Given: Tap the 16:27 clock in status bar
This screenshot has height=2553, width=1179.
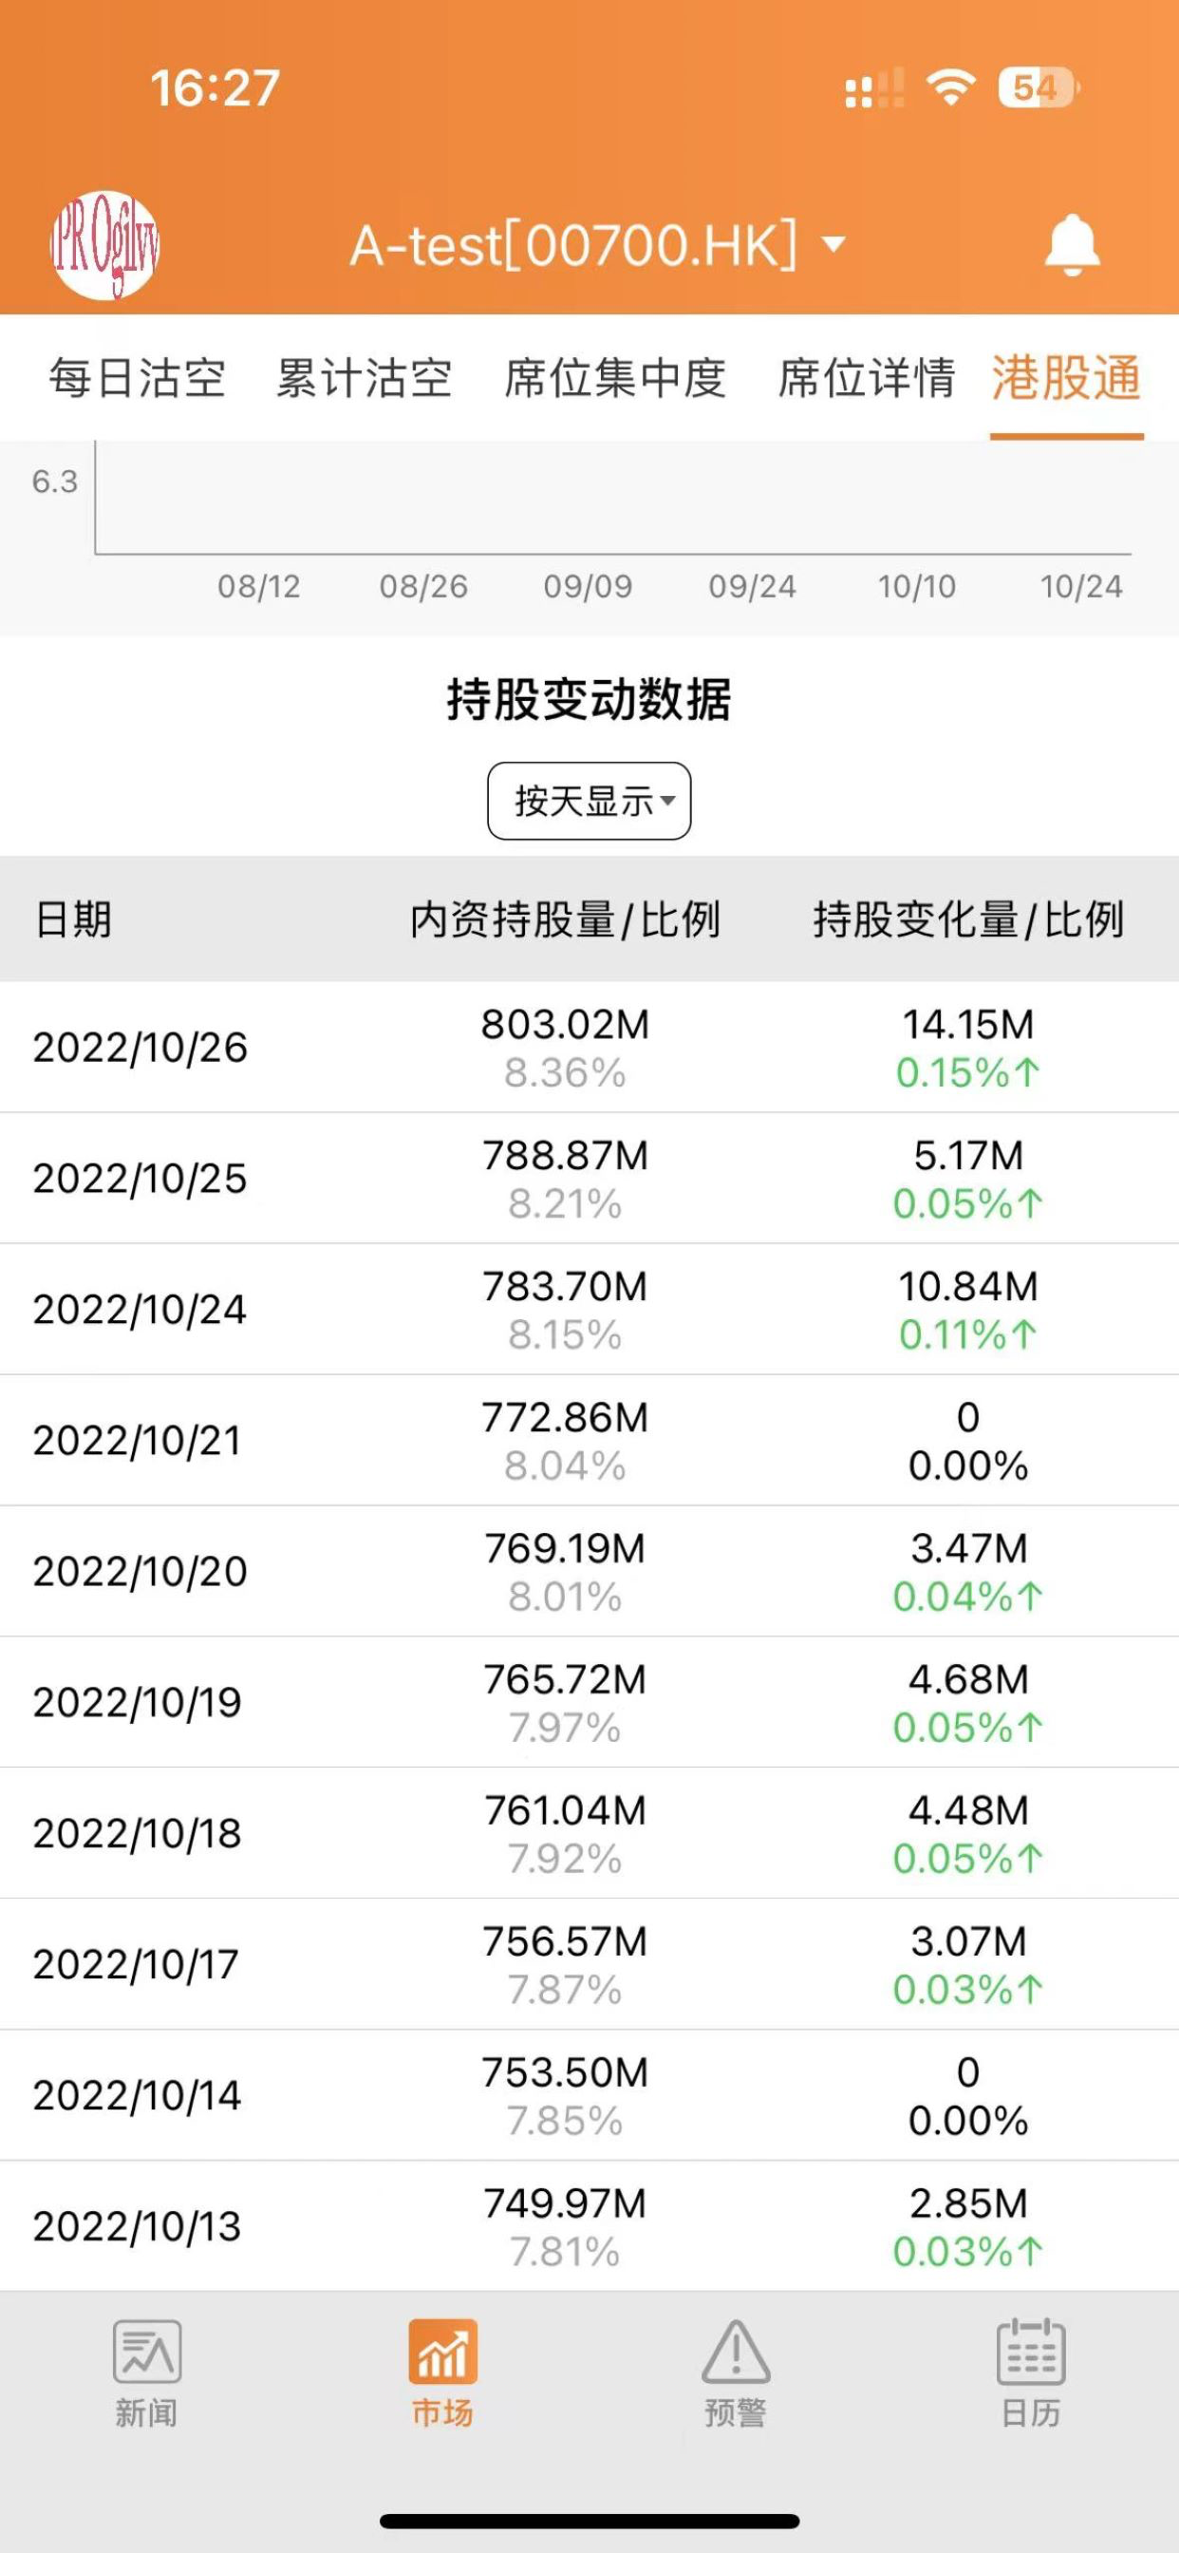Looking at the screenshot, I should pos(215,88).
